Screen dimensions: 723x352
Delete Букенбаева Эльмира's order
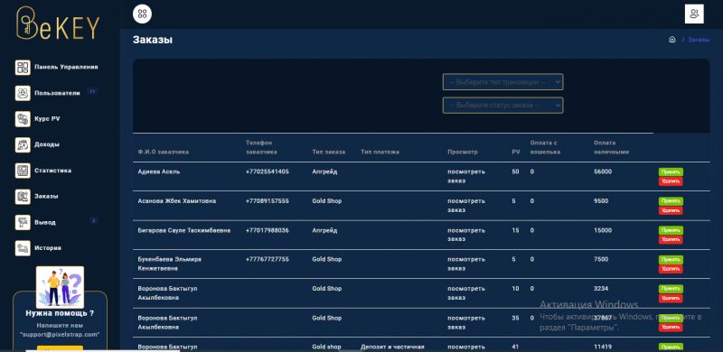click(671, 269)
